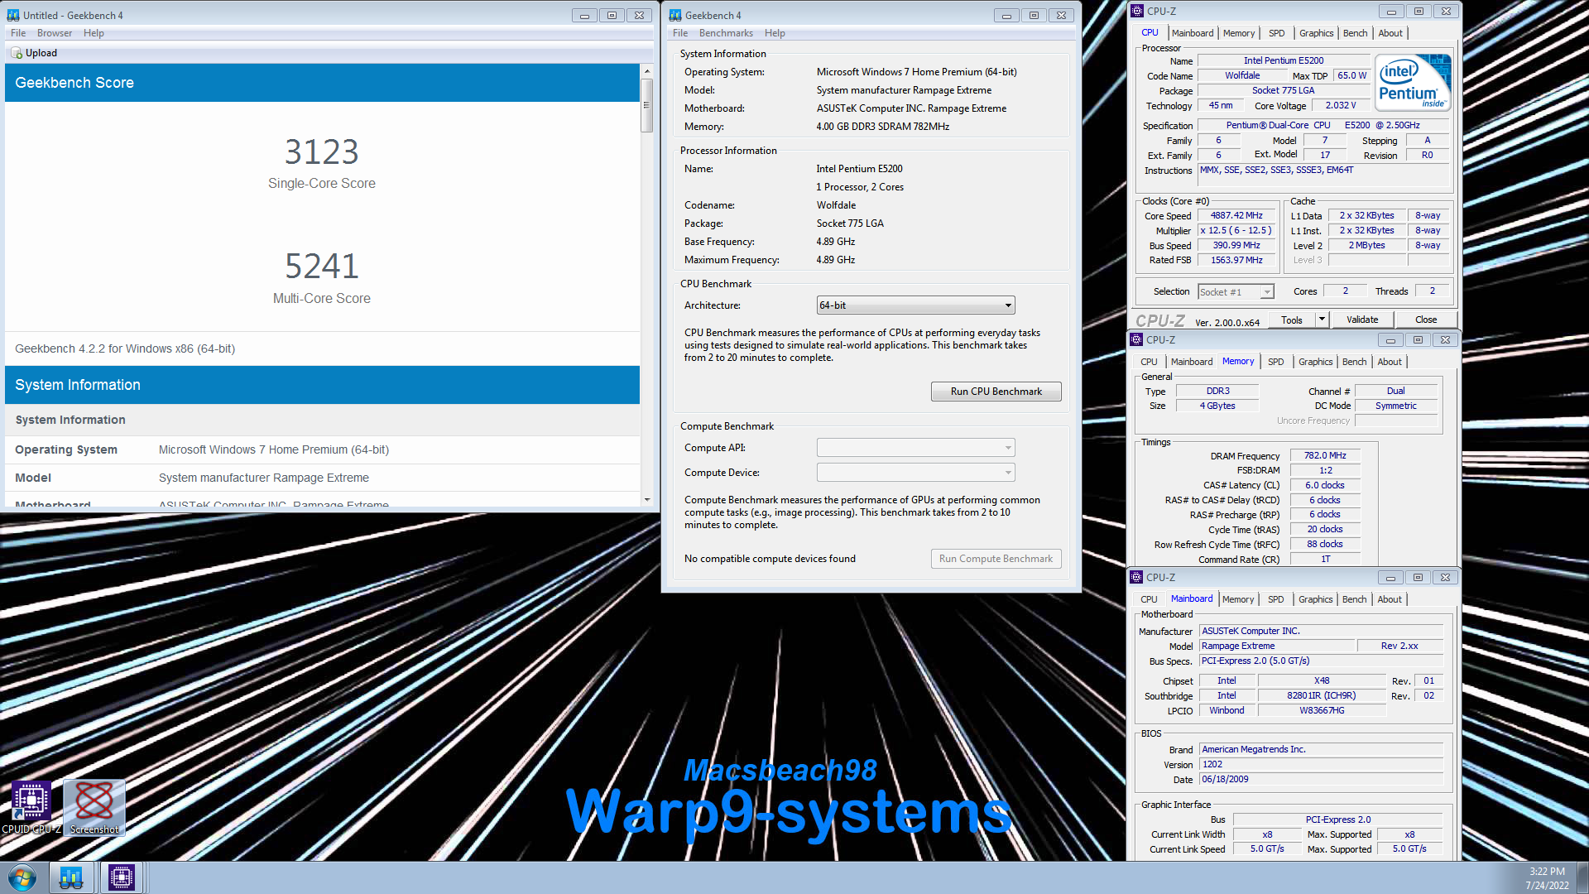Open About tab in top CPU-Z window
The height and width of the screenshot is (894, 1589).
(1390, 33)
